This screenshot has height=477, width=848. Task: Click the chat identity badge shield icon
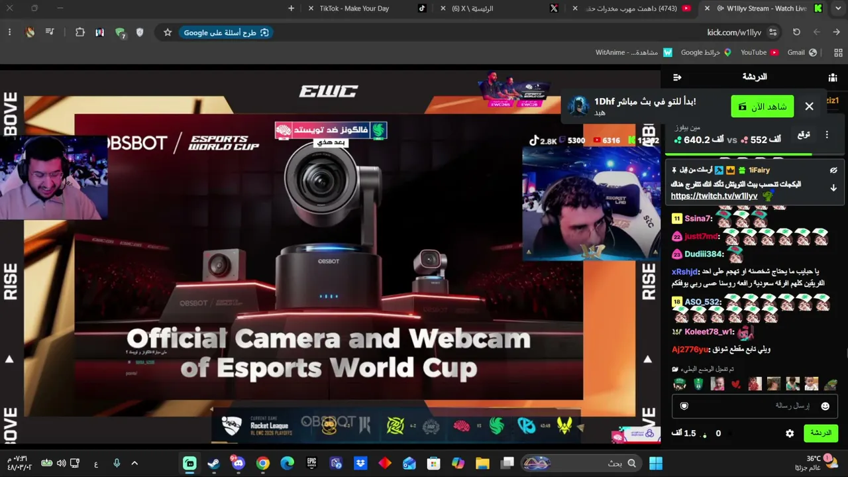pyautogui.click(x=684, y=406)
